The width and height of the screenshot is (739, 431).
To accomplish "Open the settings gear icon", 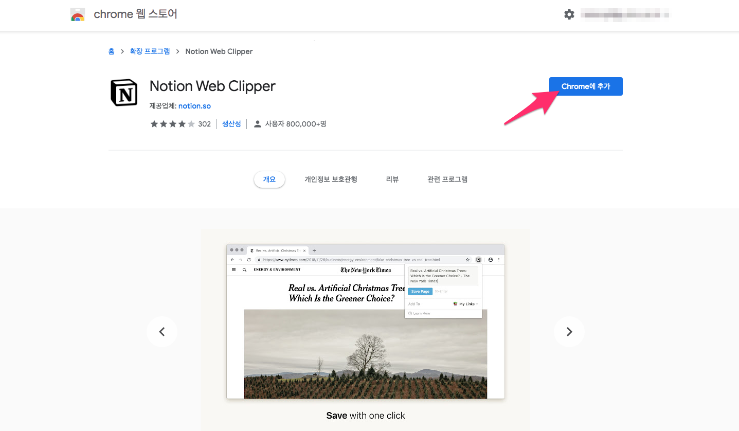I will [x=569, y=14].
